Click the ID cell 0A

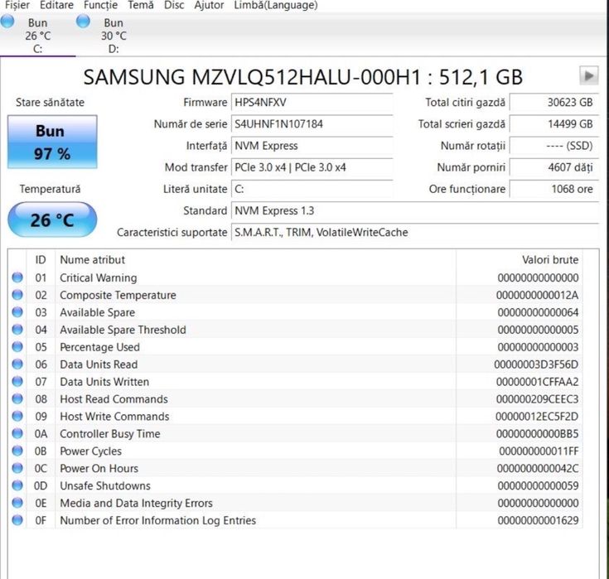(x=41, y=434)
